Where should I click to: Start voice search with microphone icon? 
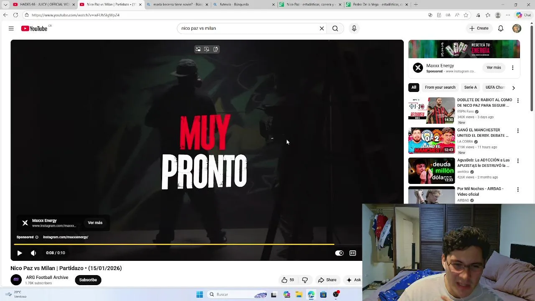click(354, 28)
